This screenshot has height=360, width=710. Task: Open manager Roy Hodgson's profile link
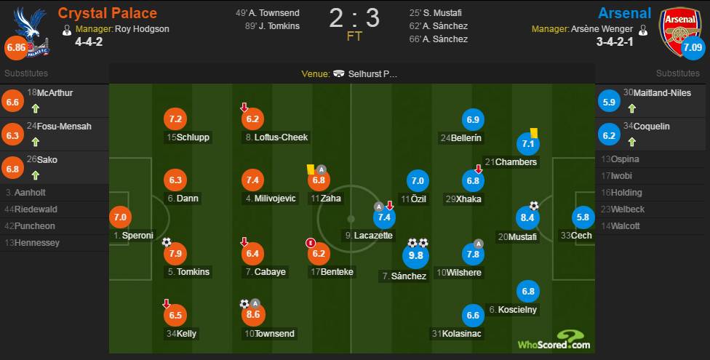142,30
